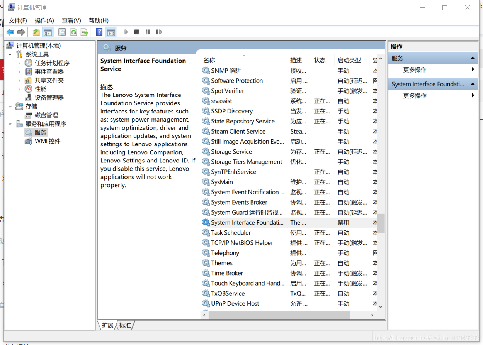Click the scroll down arrow of services list
Viewport: 483px width, 345px height.
tap(381, 307)
